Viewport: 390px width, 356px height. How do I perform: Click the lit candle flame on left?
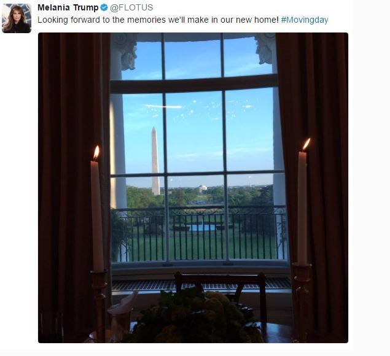pyautogui.click(x=96, y=152)
